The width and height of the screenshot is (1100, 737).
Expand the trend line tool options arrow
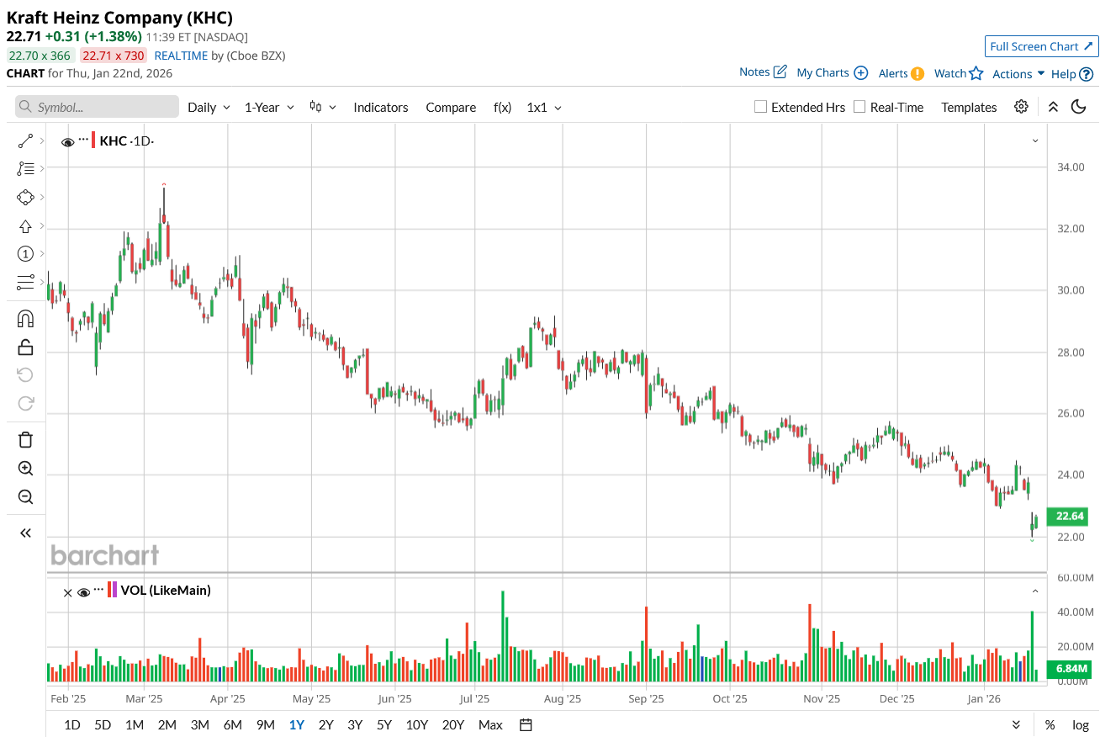pyautogui.click(x=42, y=141)
